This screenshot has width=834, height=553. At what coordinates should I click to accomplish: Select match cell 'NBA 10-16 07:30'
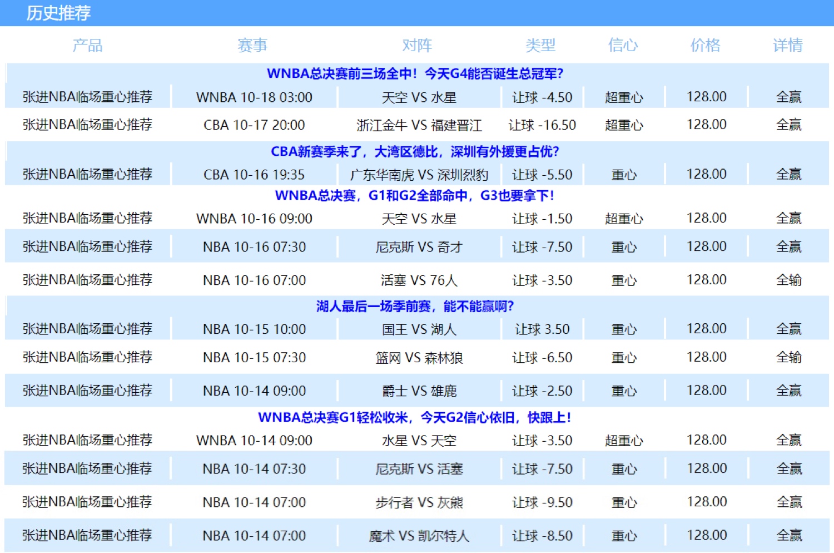coord(254,247)
